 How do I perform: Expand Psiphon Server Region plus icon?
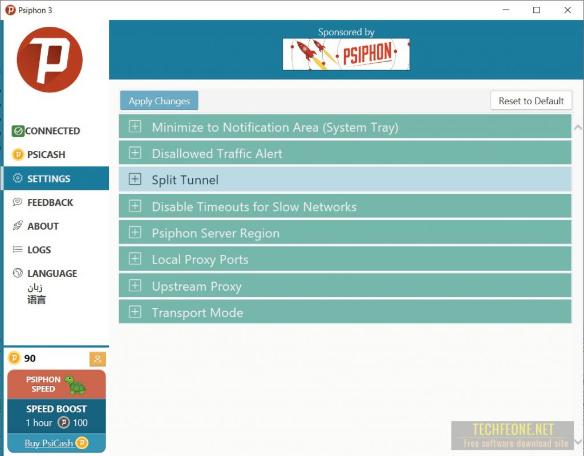coord(135,233)
